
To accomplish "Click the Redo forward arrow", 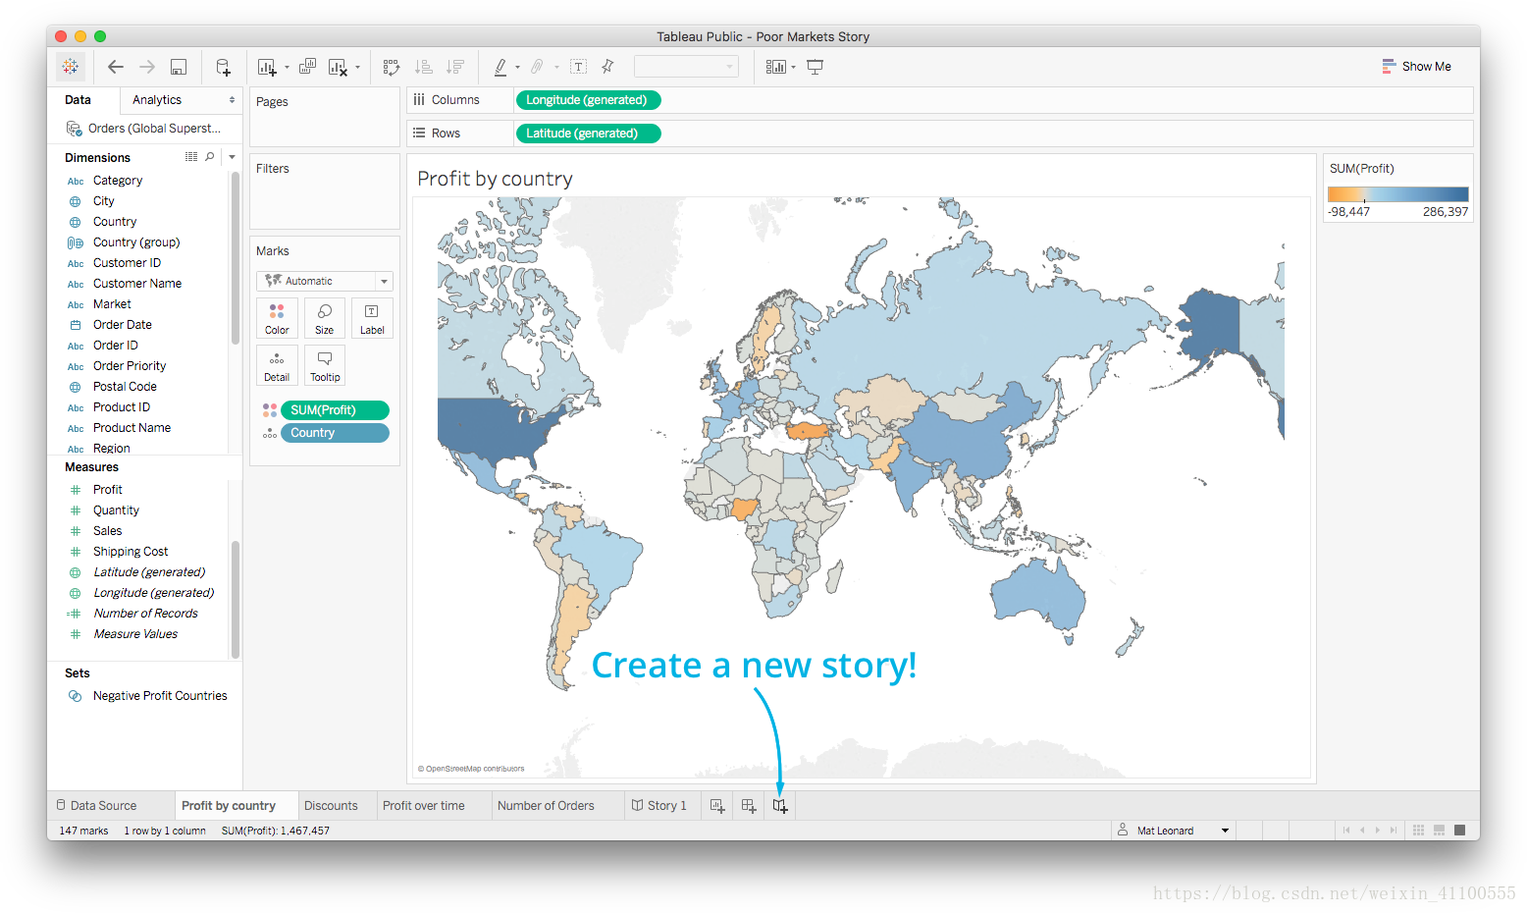I will pyautogui.click(x=147, y=67).
